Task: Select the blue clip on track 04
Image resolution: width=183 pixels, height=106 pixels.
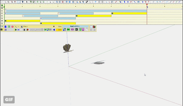Action: (58, 18)
